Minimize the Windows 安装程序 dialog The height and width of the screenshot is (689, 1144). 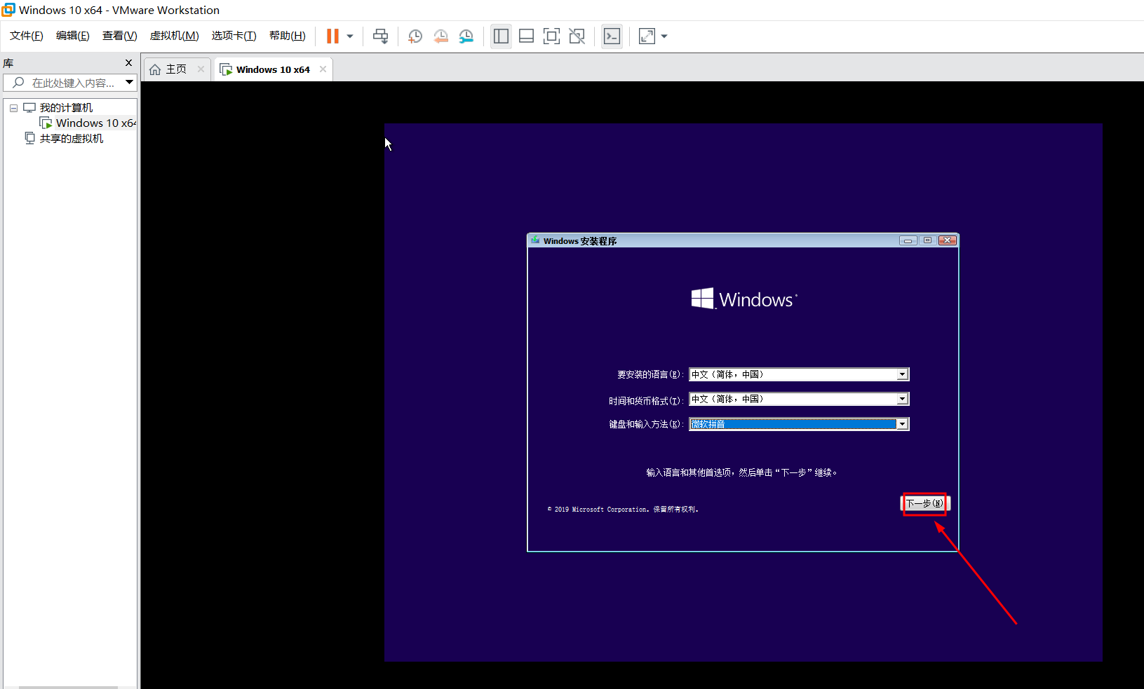pos(908,240)
